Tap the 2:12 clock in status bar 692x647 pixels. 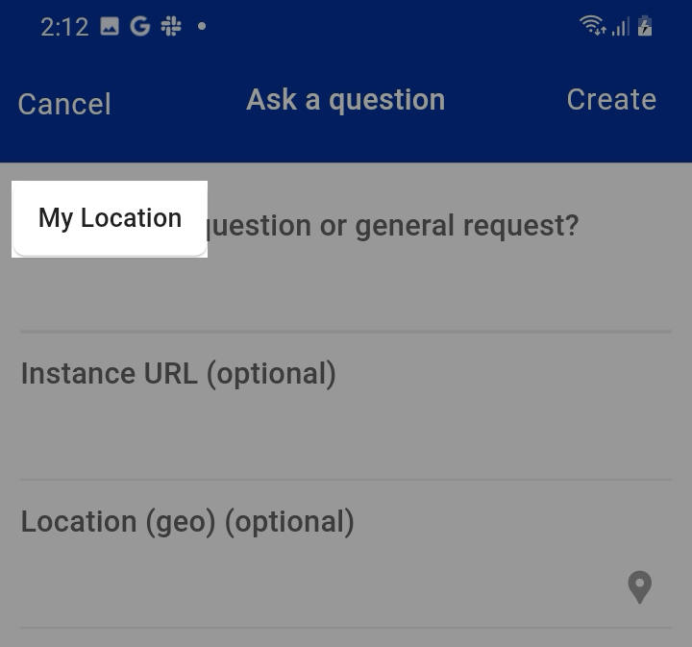tap(64, 27)
